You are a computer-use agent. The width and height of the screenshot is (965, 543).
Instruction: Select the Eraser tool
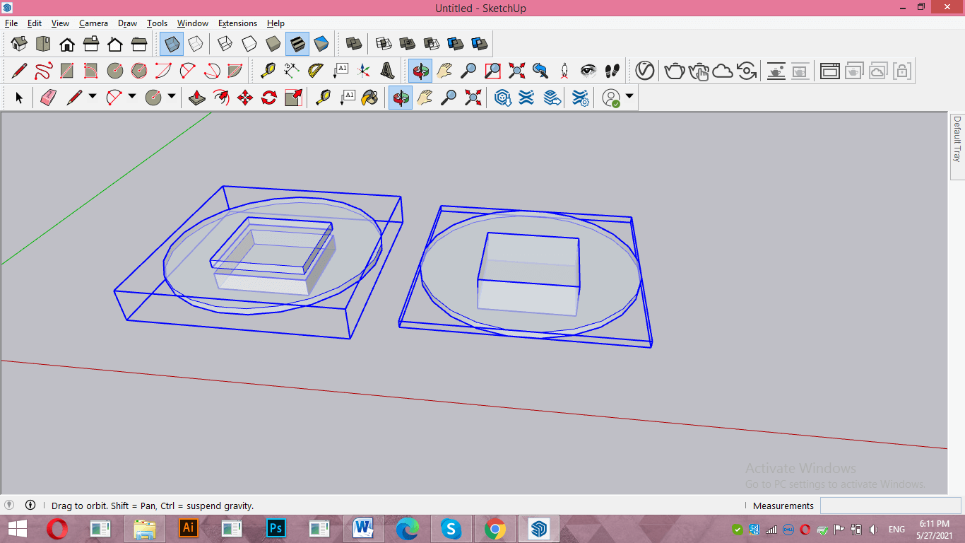coord(48,98)
